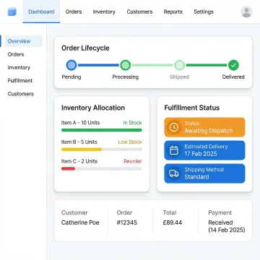Click the order number #12345
Image resolution: width=260 pixels, height=260 pixels.
click(127, 222)
